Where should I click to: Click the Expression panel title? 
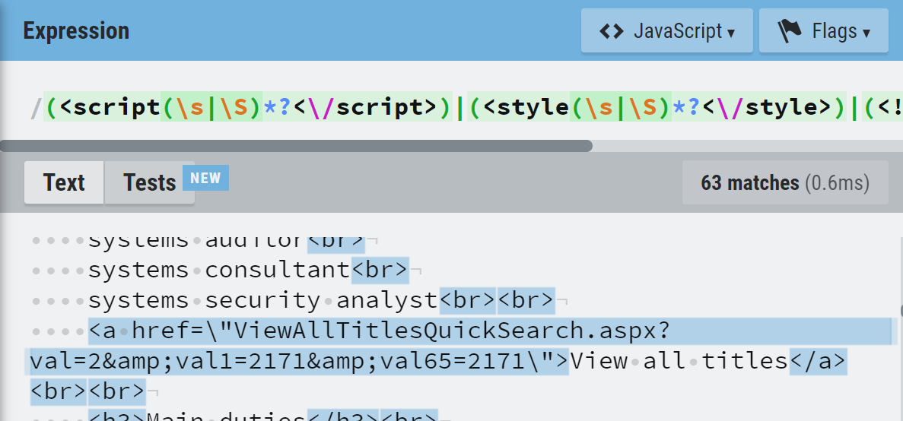point(76,31)
